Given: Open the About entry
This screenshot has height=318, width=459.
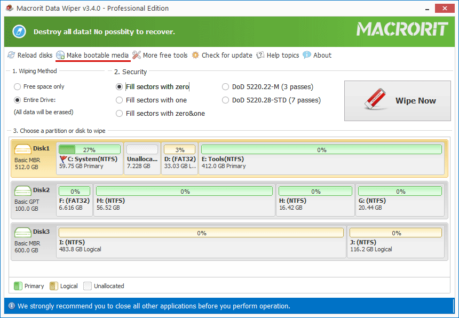Looking at the screenshot, I should tap(317, 55).
